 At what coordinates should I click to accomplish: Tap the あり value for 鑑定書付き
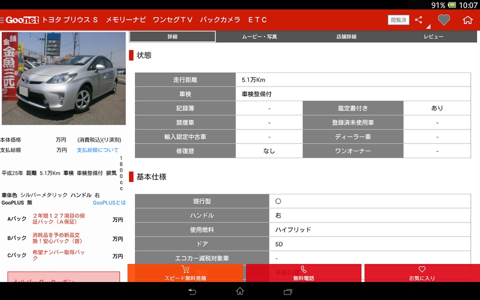pyautogui.click(x=437, y=108)
